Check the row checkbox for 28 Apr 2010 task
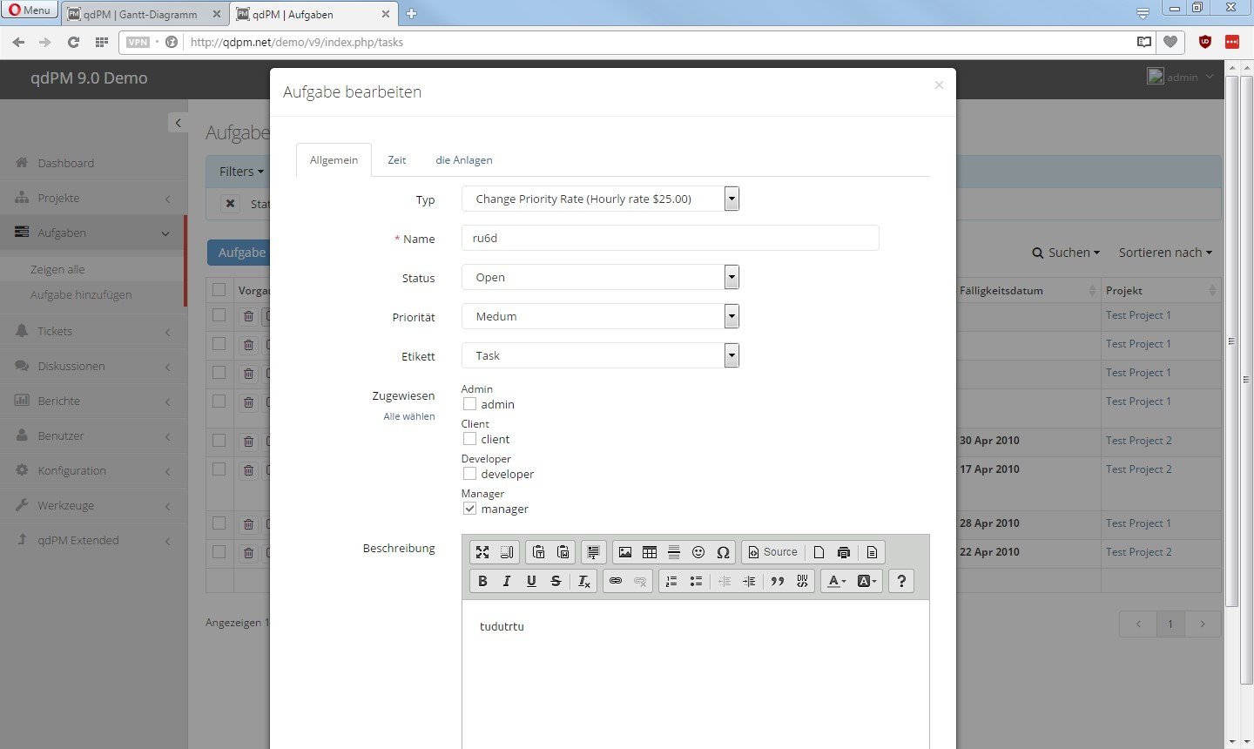This screenshot has height=749, width=1254. click(219, 523)
